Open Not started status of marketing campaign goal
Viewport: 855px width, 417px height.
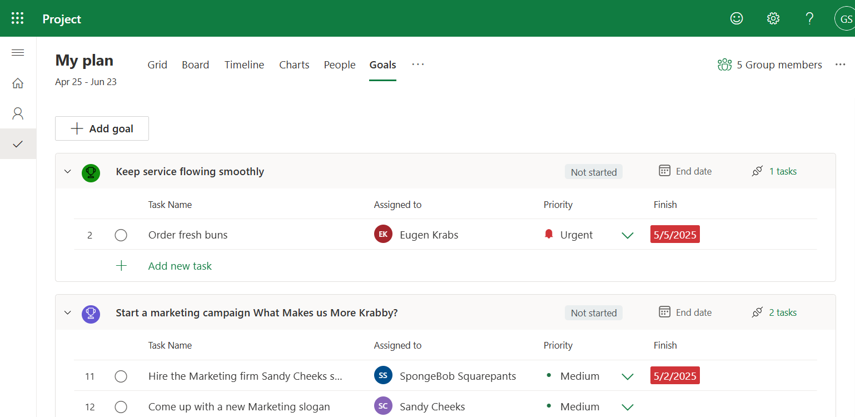pos(594,312)
